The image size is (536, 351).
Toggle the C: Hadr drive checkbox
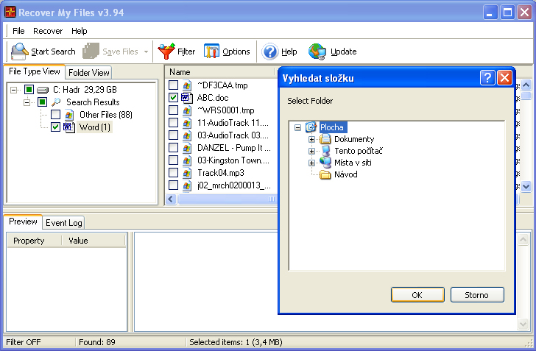[x=29, y=90]
